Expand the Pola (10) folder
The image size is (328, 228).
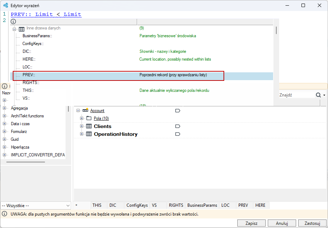point(81,118)
